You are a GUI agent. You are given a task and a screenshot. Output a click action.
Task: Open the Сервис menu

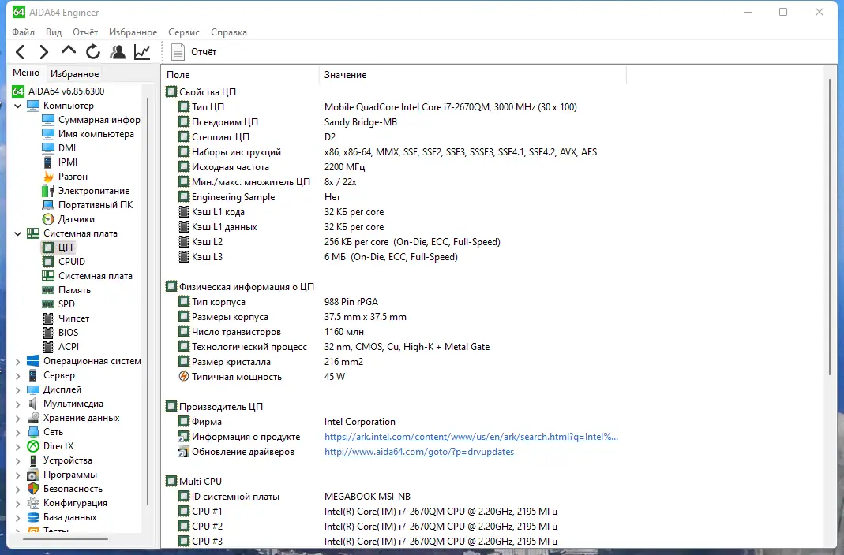(x=183, y=32)
